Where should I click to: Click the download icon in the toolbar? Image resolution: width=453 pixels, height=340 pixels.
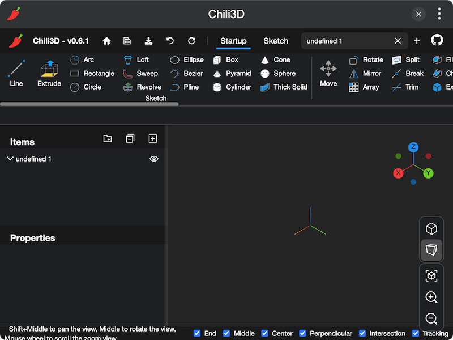148,41
